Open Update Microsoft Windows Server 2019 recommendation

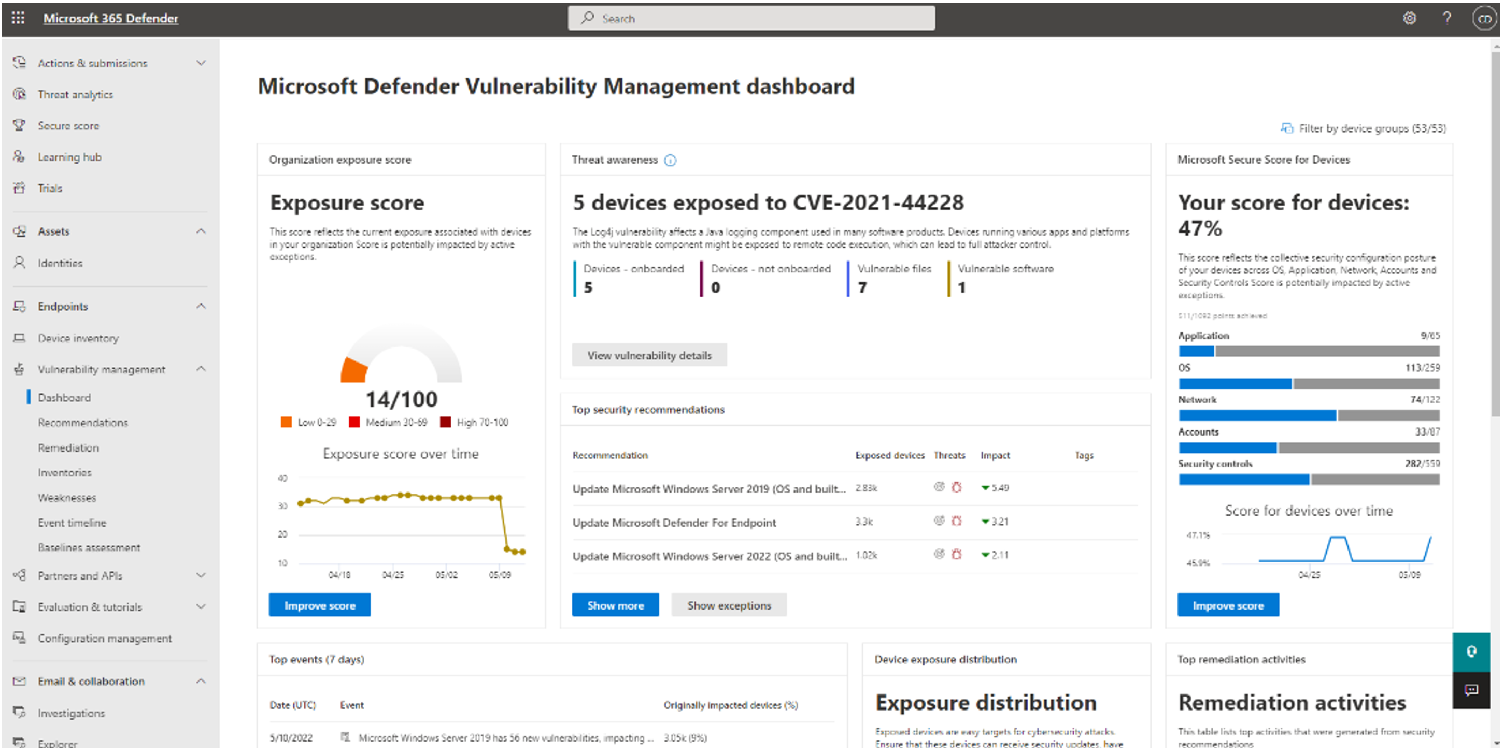709,489
